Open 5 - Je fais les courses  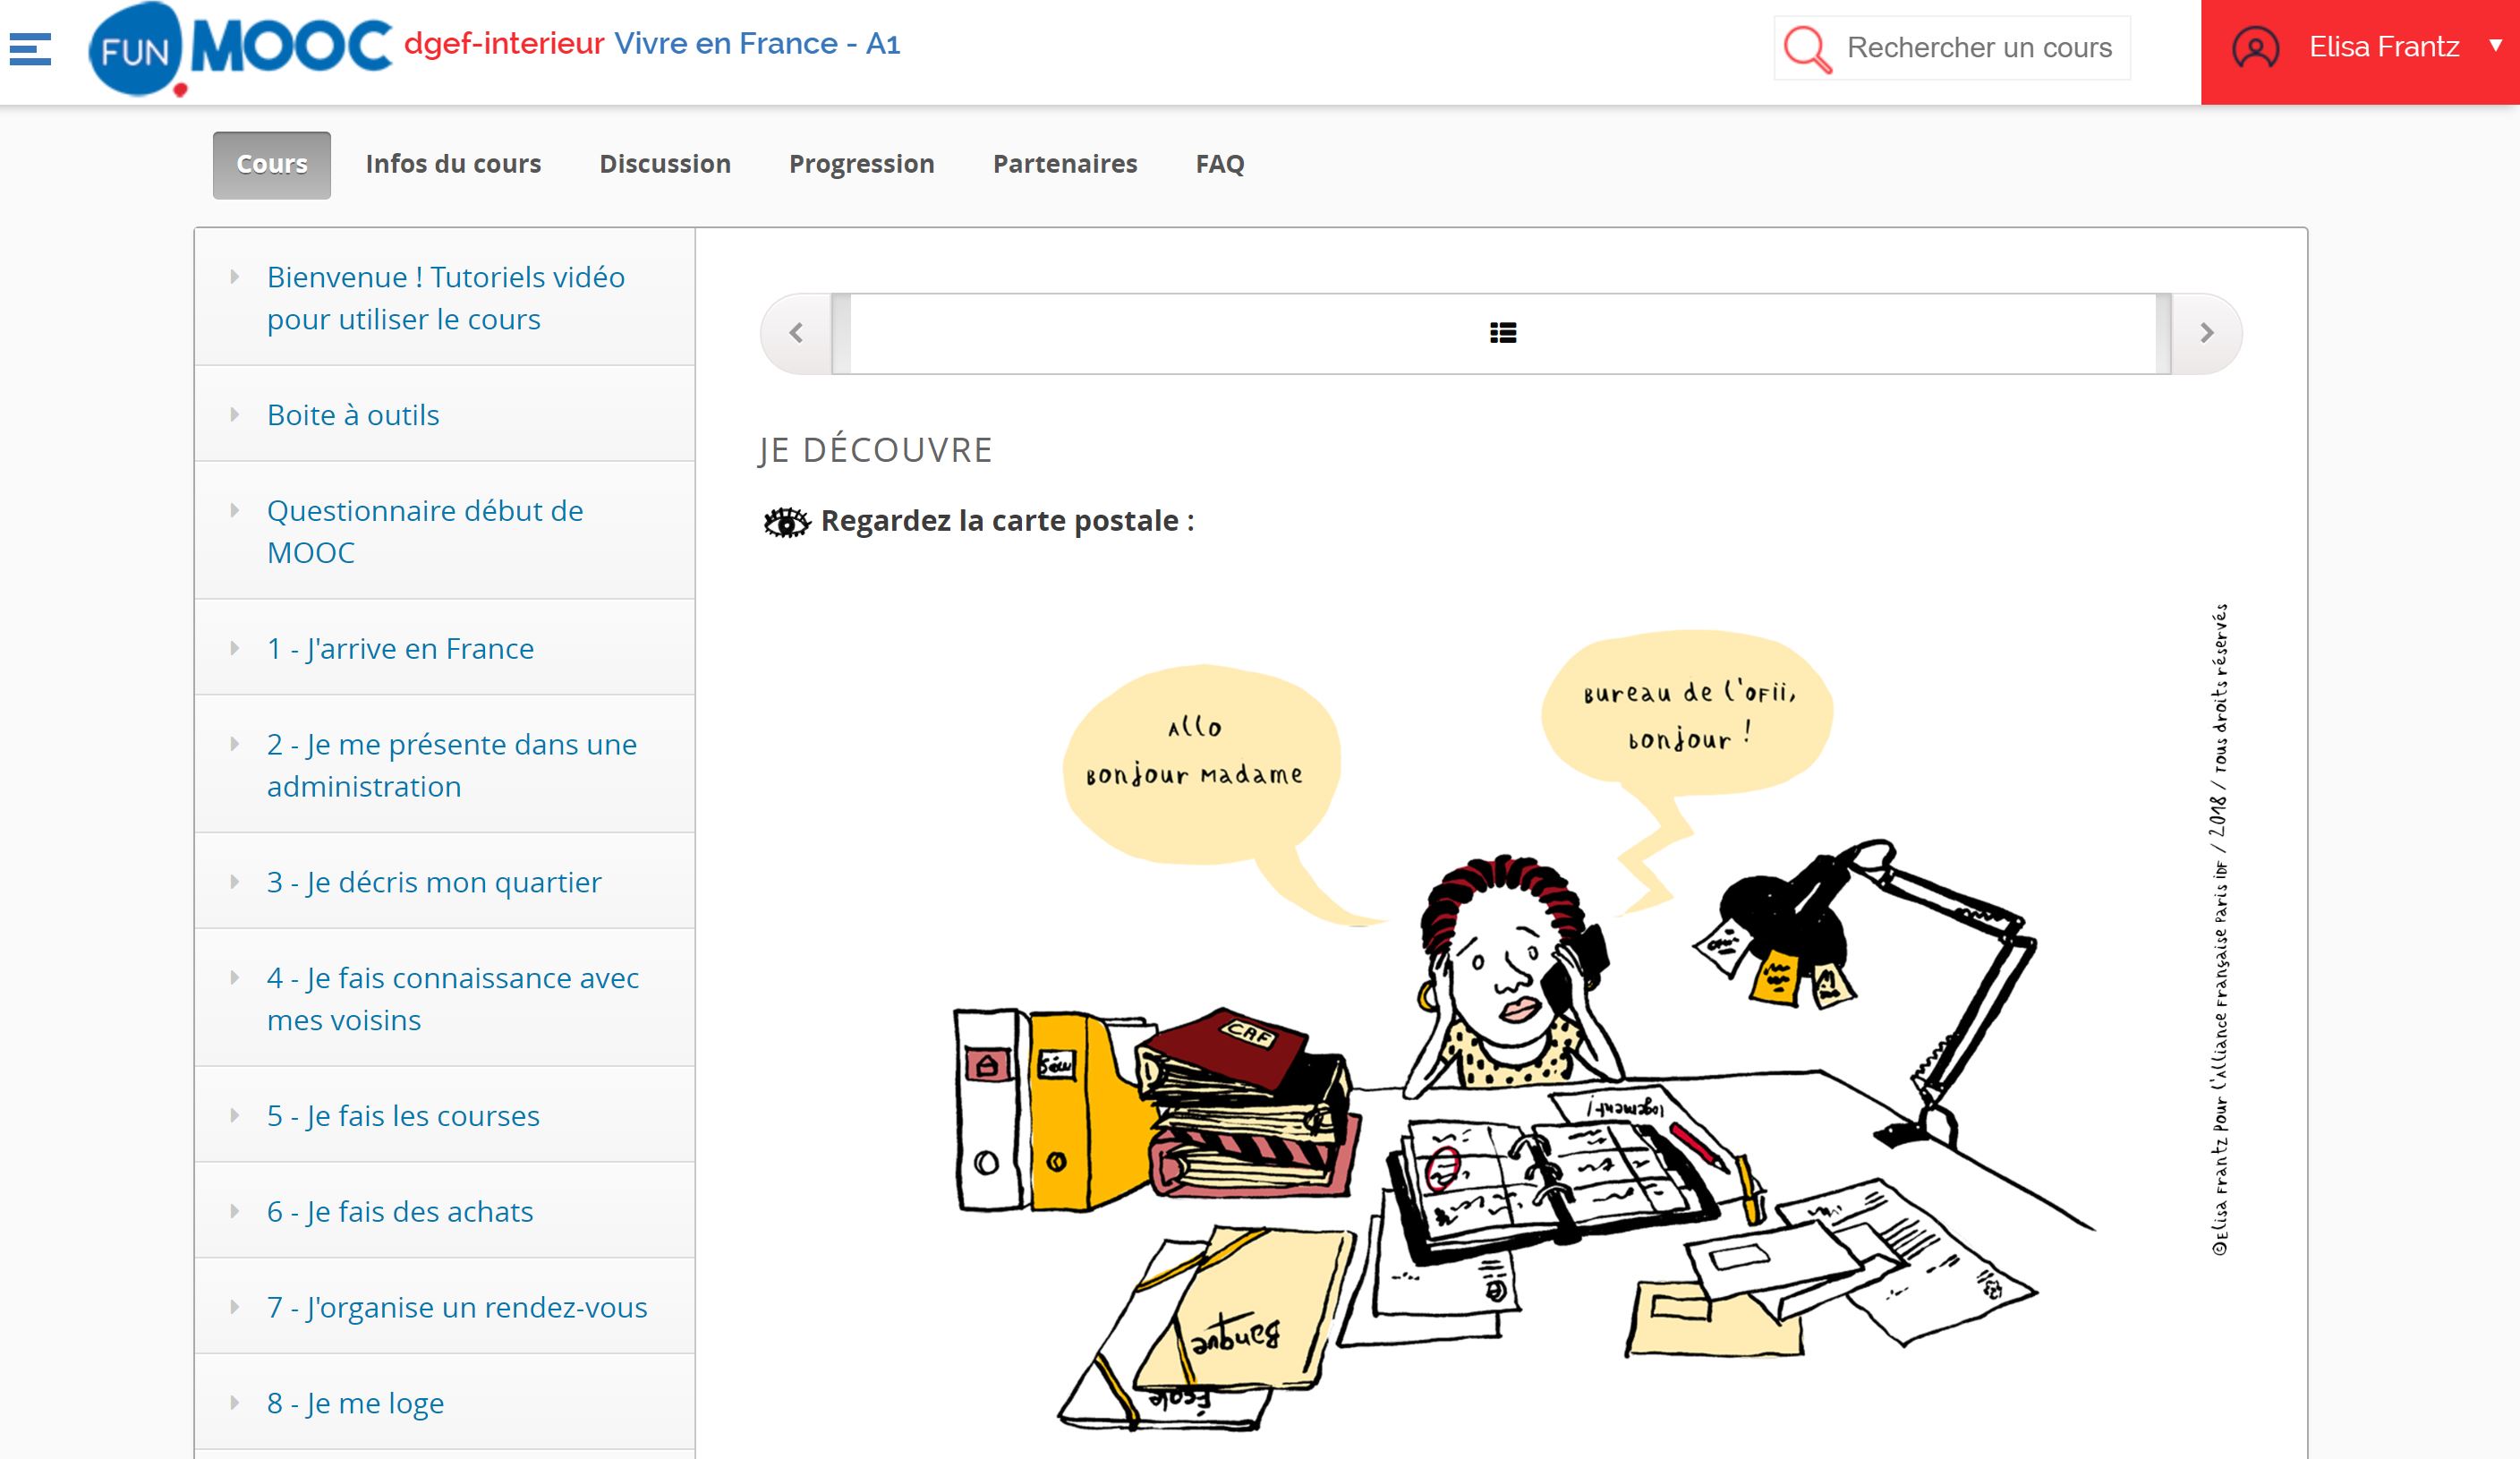[403, 1116]
